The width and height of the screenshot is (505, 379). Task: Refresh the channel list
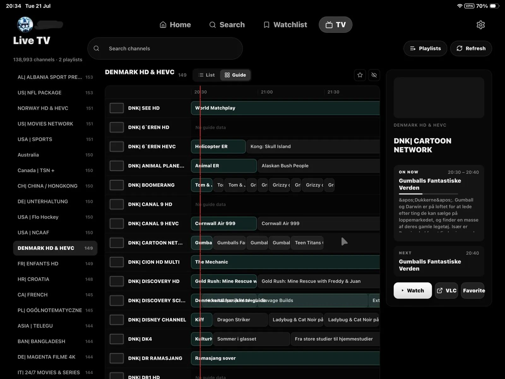click(471, 48)
